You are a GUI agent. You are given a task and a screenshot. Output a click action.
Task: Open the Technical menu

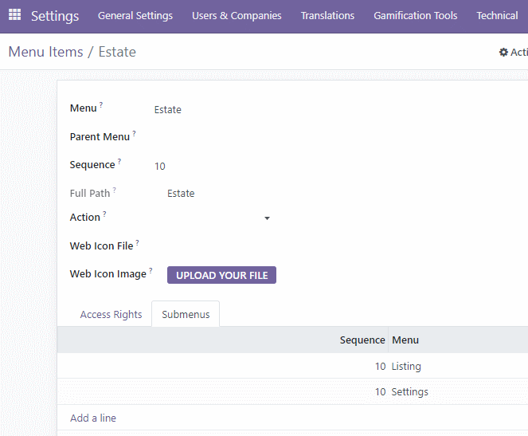(497, 15)
